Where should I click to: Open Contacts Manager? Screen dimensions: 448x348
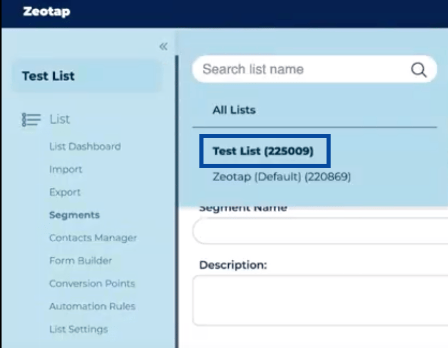pyautogui.click(x=93, y=238)
